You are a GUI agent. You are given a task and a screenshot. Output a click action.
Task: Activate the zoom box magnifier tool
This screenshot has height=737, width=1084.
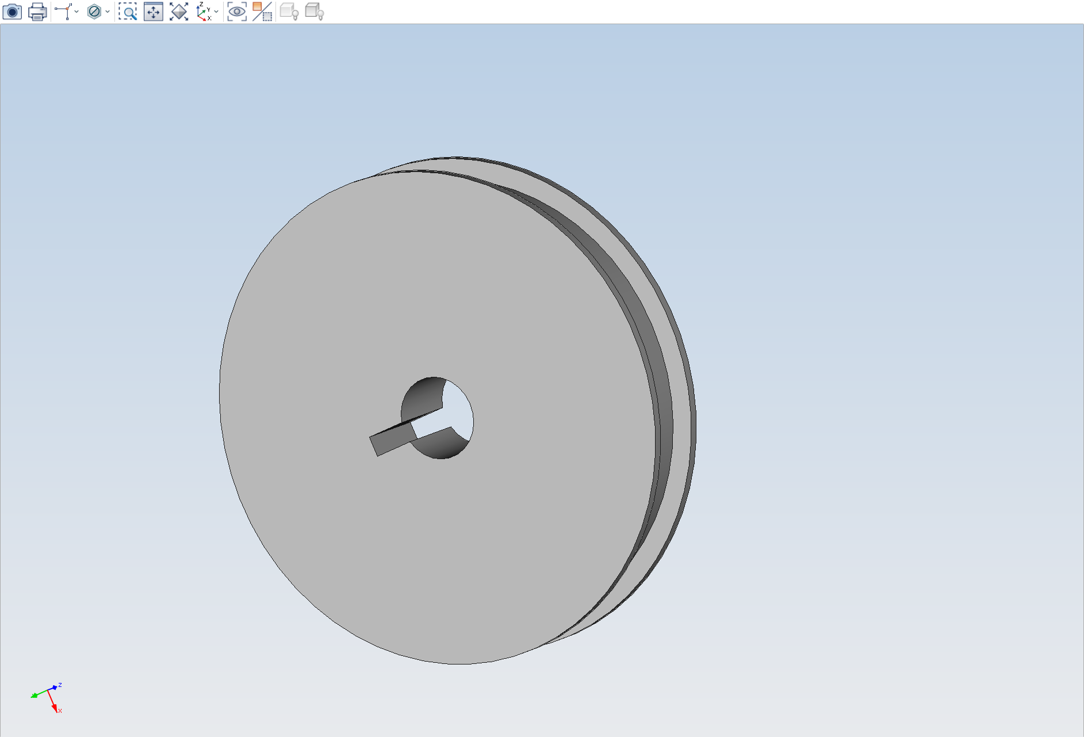(x=128, y=12)
